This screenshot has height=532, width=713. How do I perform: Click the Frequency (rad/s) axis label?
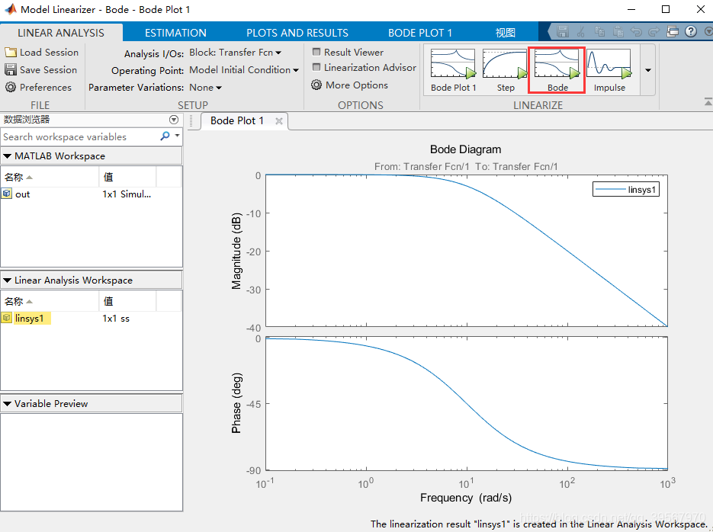pyautogui.click(x=466, y=498)
